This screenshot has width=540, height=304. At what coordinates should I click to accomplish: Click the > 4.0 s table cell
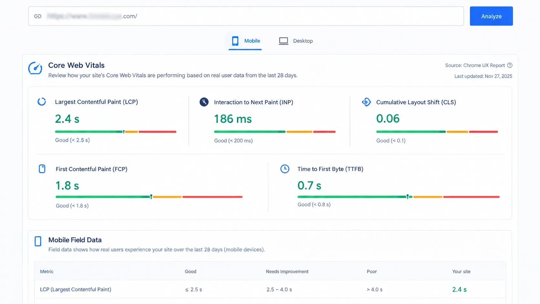pyautogui.click(x=375, y=290)
